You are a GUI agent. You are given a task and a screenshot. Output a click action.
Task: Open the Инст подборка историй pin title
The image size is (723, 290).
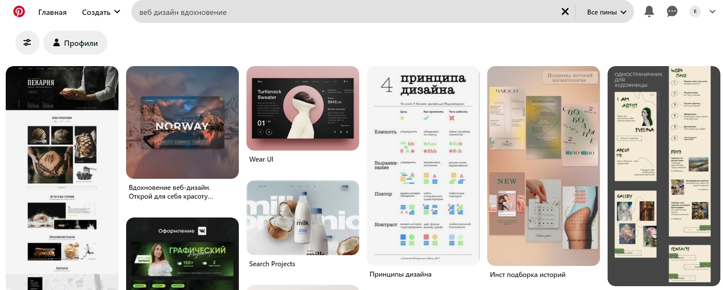tap(527, 274)
